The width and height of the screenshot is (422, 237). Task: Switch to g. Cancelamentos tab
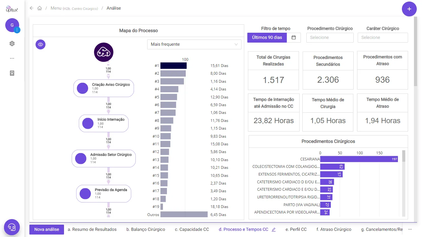382,230
